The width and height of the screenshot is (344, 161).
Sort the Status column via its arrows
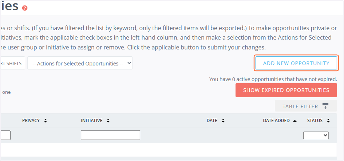[328, 121]
